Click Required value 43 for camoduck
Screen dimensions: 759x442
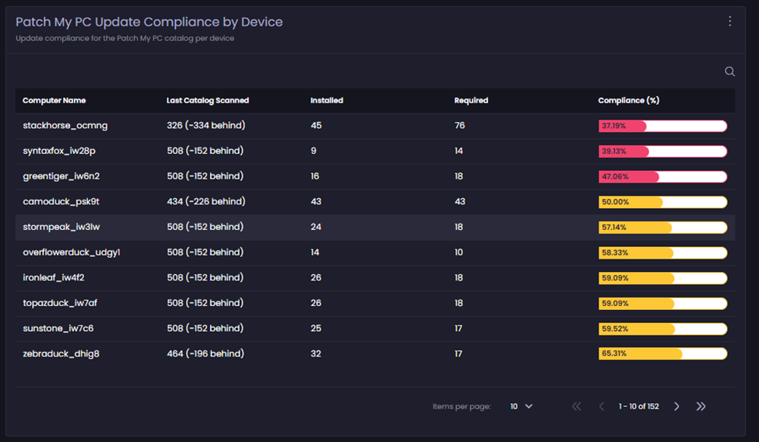click(x=460, y=201)
